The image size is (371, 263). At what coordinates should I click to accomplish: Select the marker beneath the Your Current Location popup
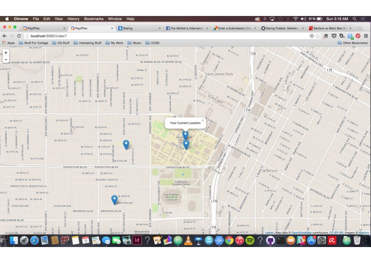tap(185, 135)
